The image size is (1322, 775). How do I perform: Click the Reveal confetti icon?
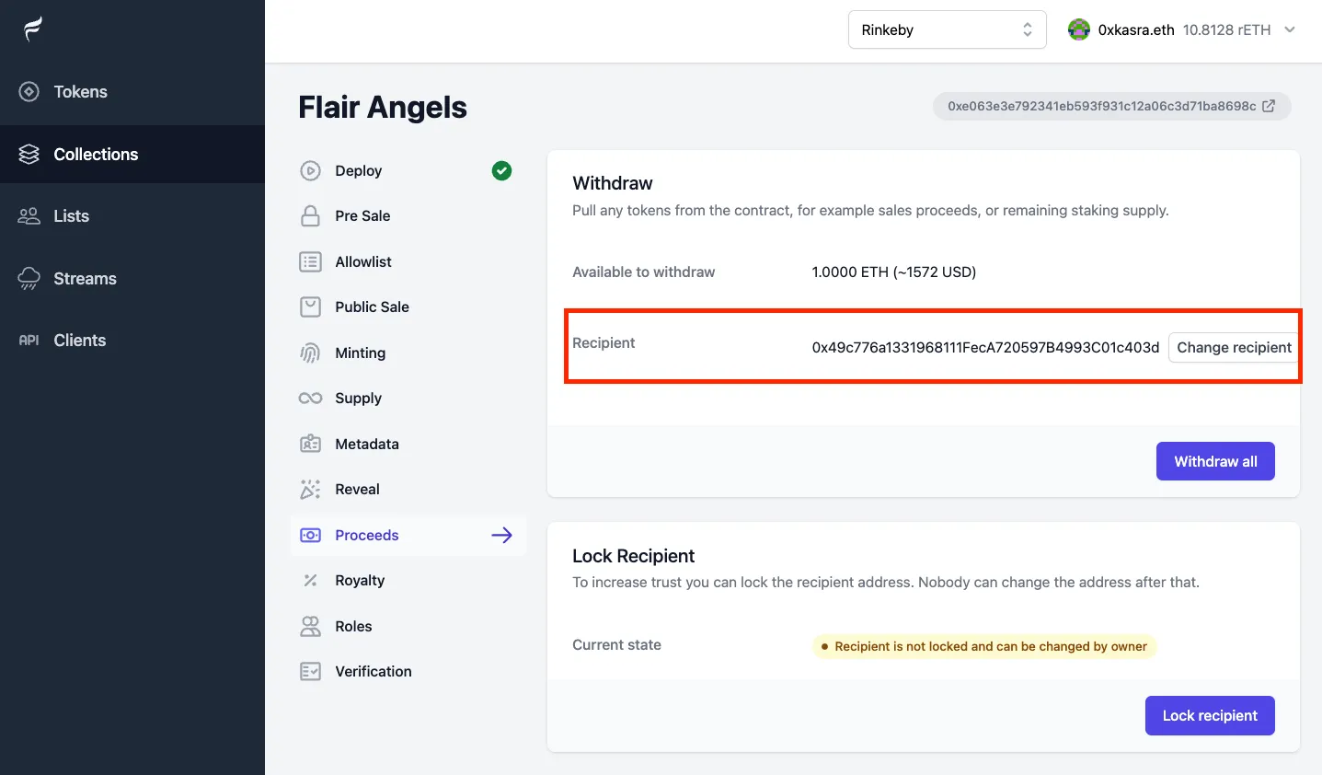(x=311, y=490)
